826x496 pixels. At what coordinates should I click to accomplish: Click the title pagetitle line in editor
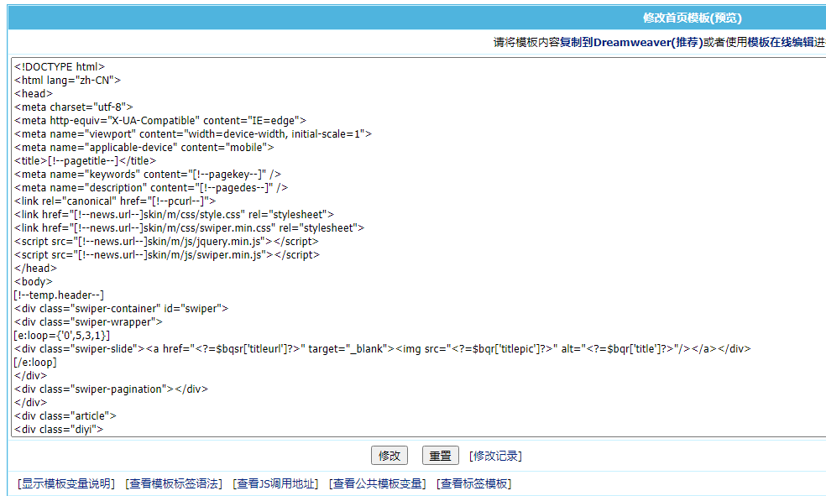(85, 161)
